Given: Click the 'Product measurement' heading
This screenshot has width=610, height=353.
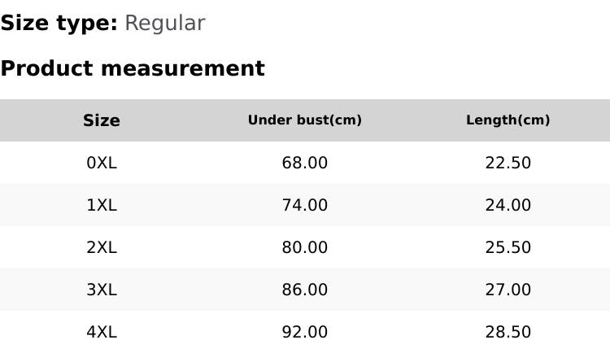Looking at the screenshot, I should [133, 68].
